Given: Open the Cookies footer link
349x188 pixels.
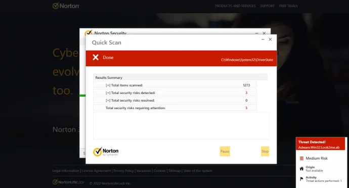Looking at the screenshot, I should (160, 171).
